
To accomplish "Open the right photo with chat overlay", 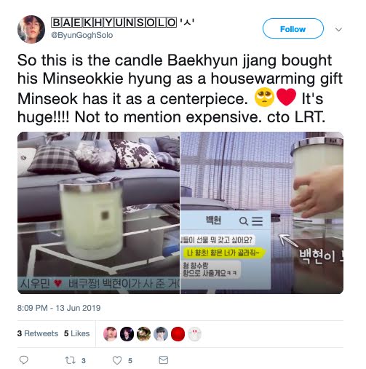I will [262, 213].
